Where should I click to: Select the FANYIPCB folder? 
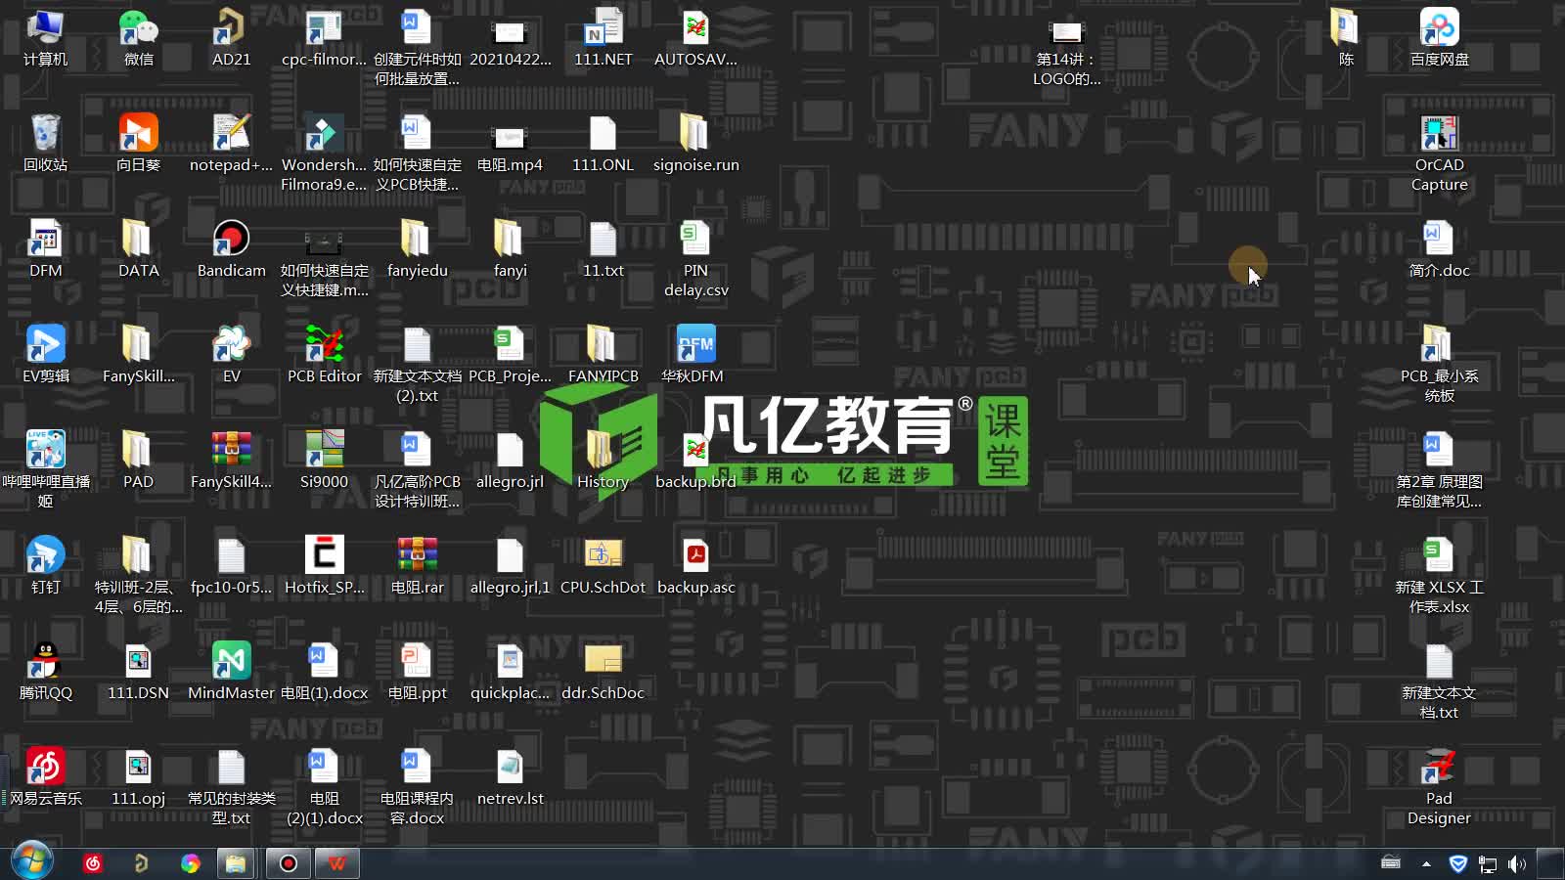coord(603,346)
